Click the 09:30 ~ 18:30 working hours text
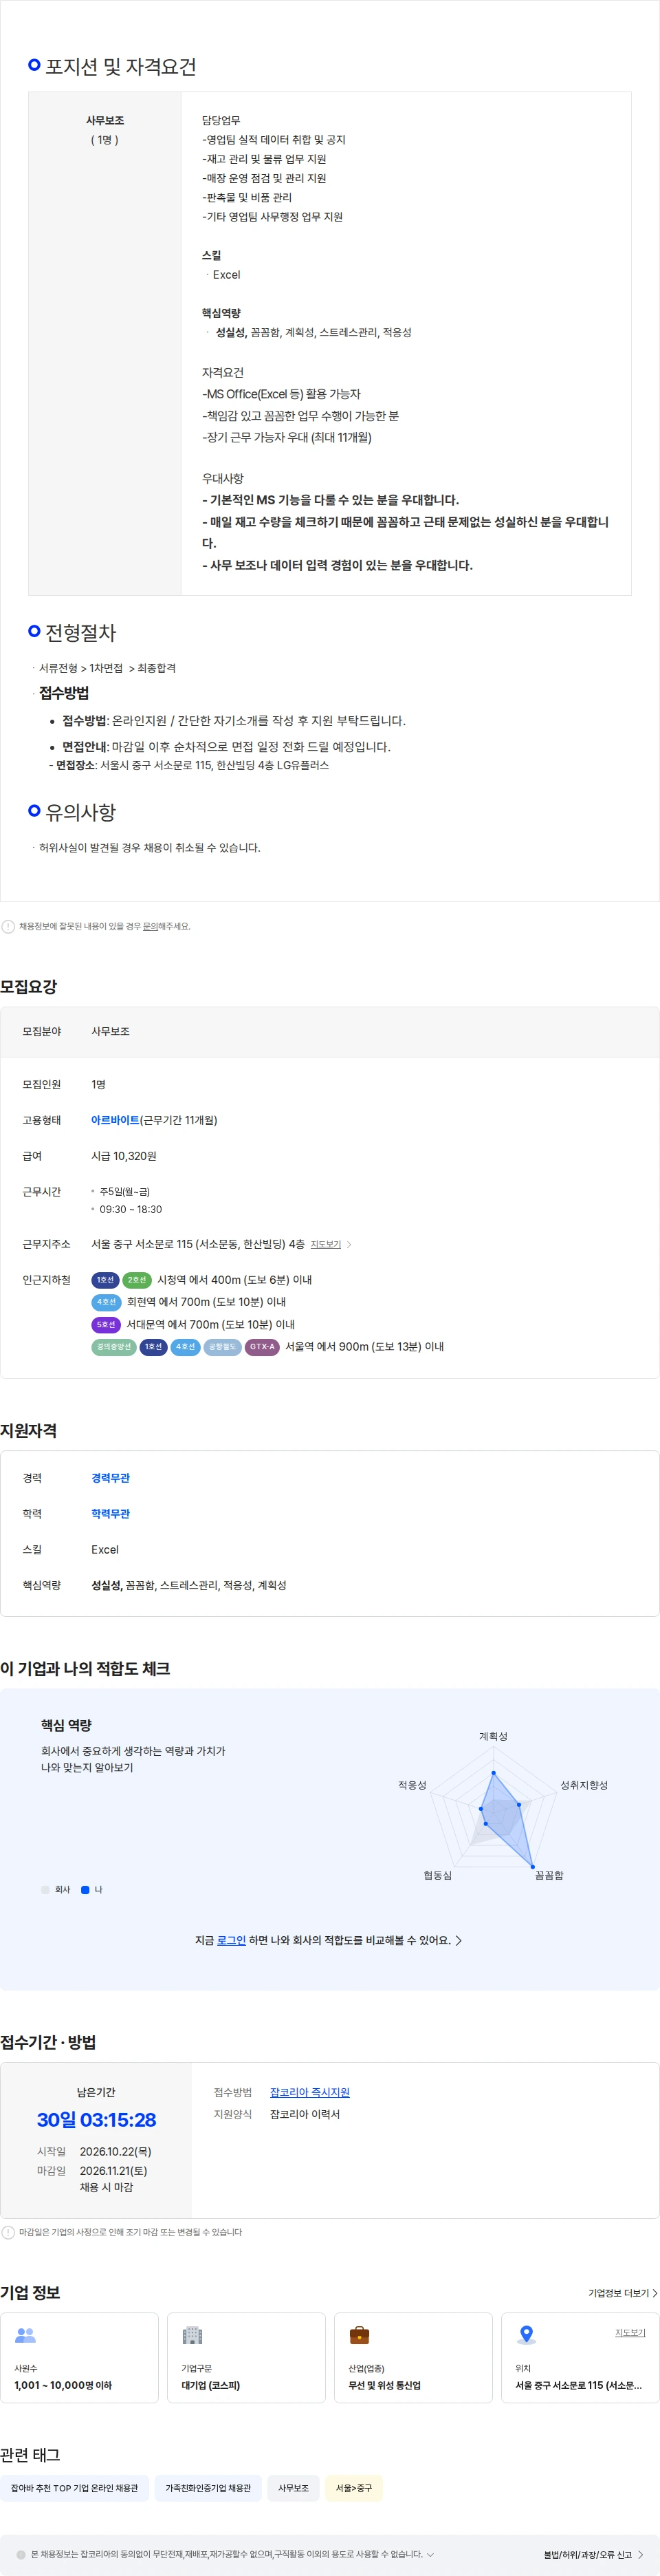The width and height of the screenshot is (660, 2576). pyautogui.click(x=131, y=1209)
